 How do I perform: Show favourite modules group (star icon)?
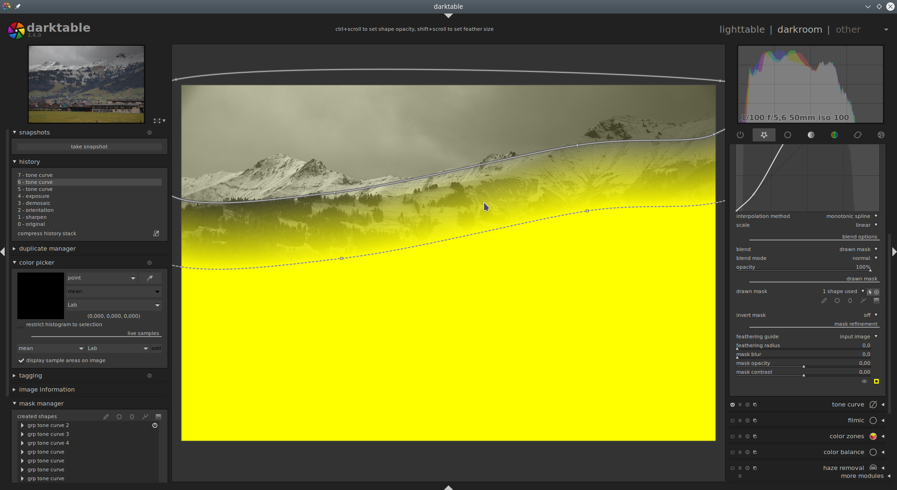(764, 135)
